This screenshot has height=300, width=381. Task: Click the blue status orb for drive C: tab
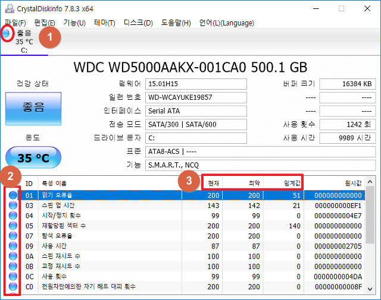coord(6,33)
